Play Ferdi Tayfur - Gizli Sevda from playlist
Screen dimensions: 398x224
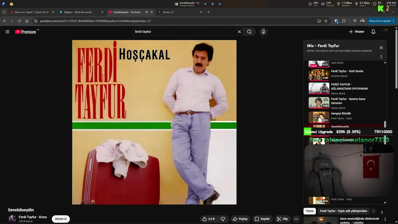(347, 71)
